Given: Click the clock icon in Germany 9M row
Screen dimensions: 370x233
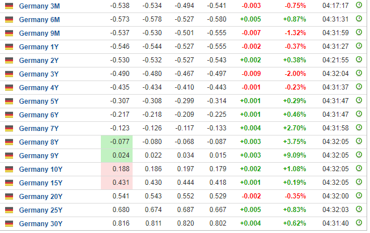Looking at the screenshot, I should pyautogui.click(x=359, y=32).
